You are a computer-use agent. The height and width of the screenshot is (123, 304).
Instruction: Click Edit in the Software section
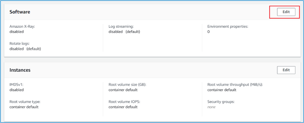click(x=286, y=12)
